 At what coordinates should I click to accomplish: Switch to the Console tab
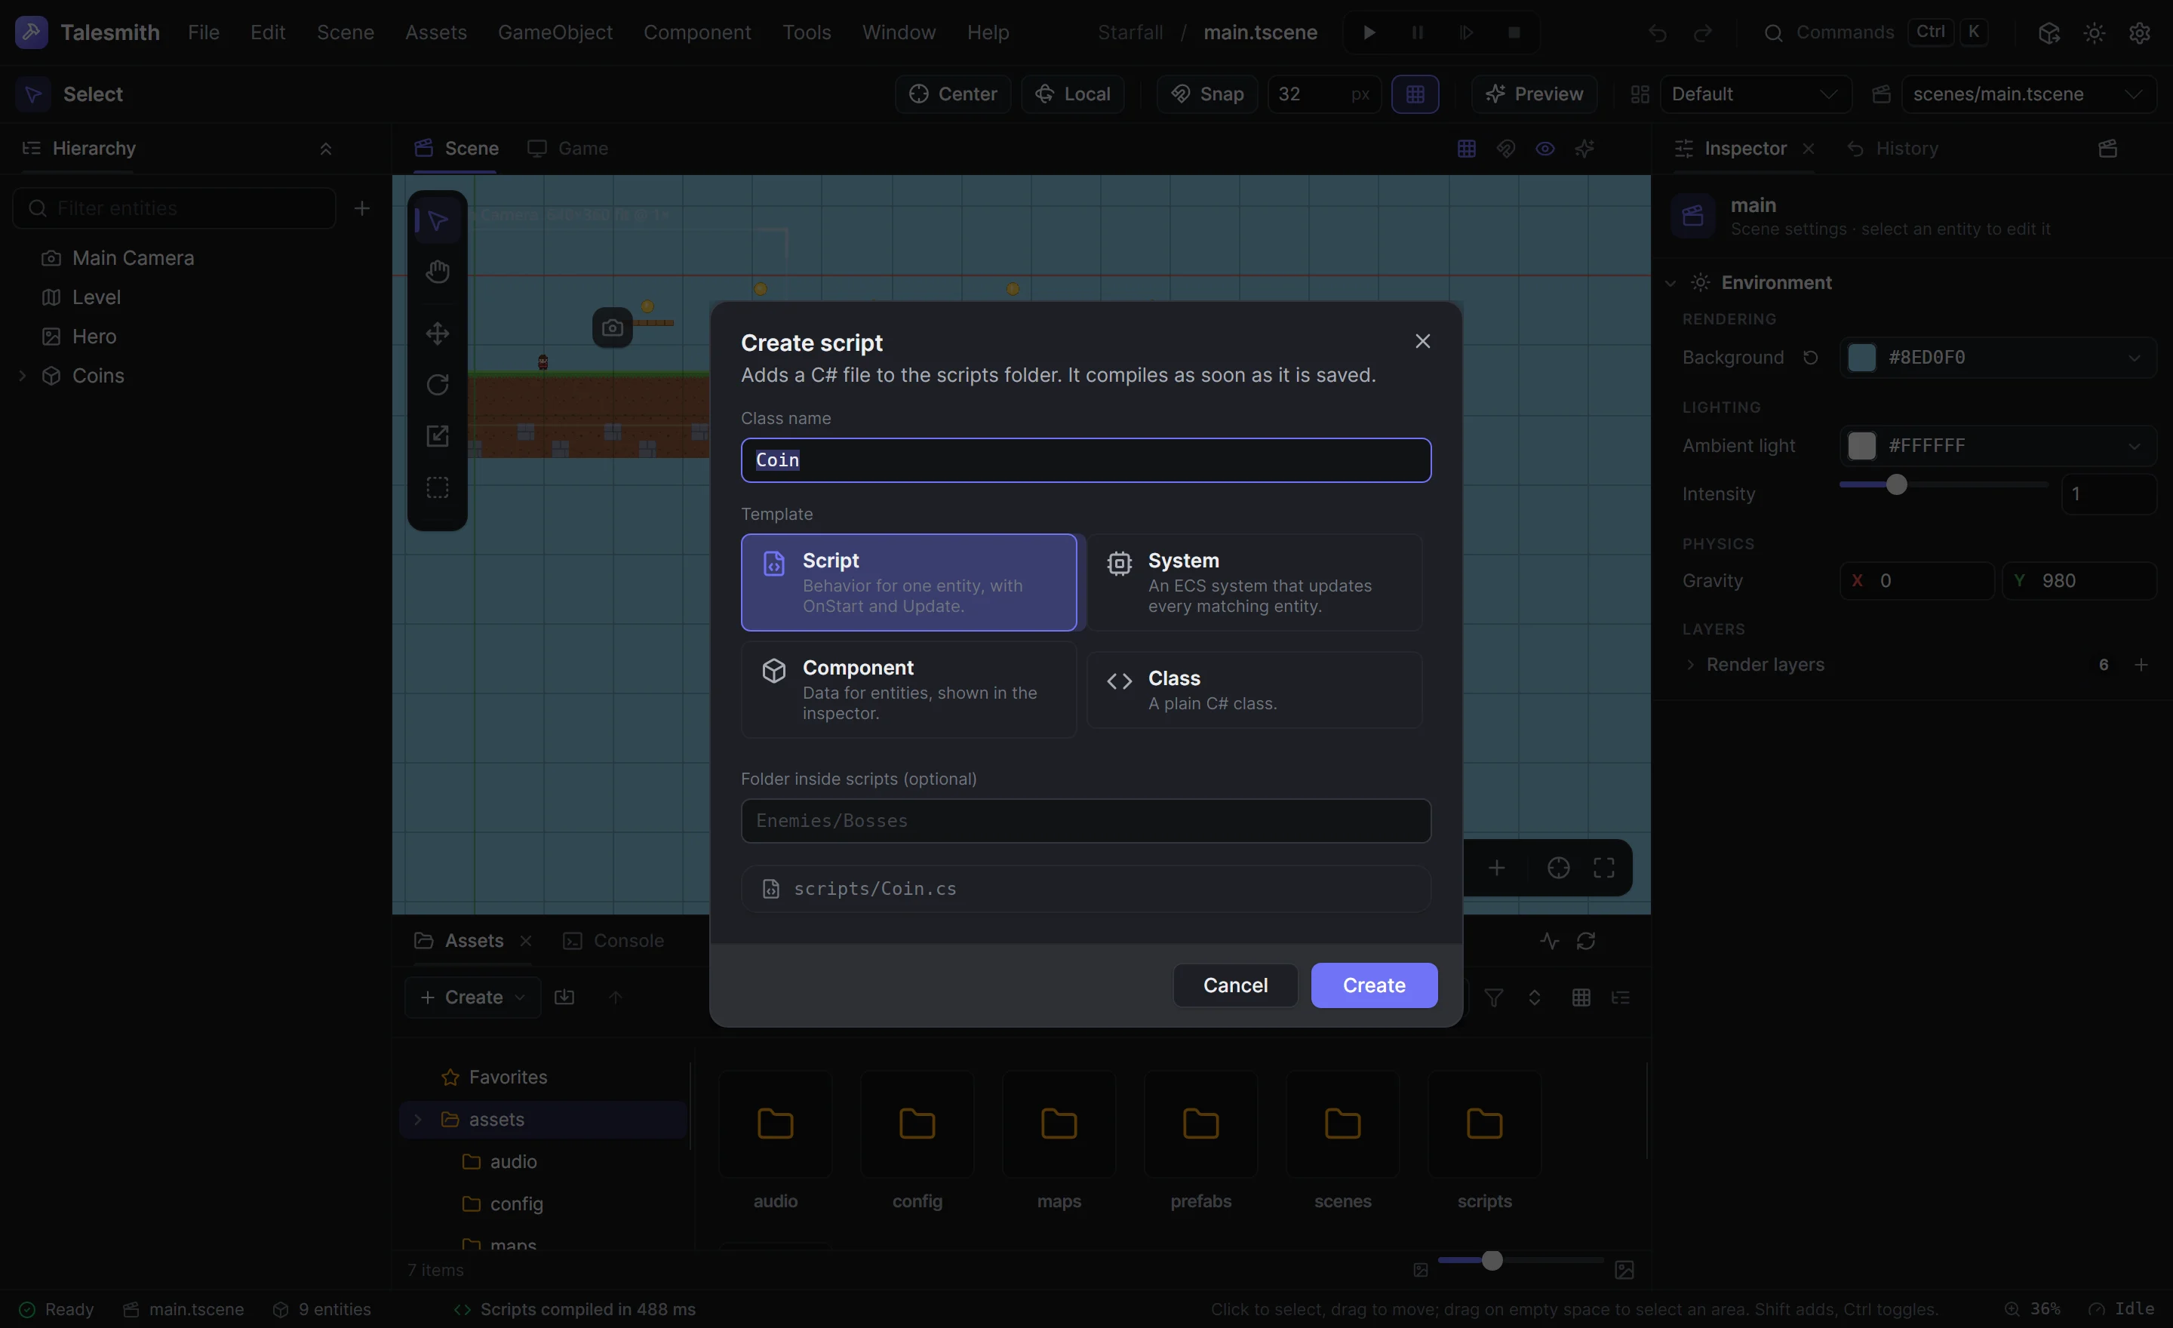[614, 941]
